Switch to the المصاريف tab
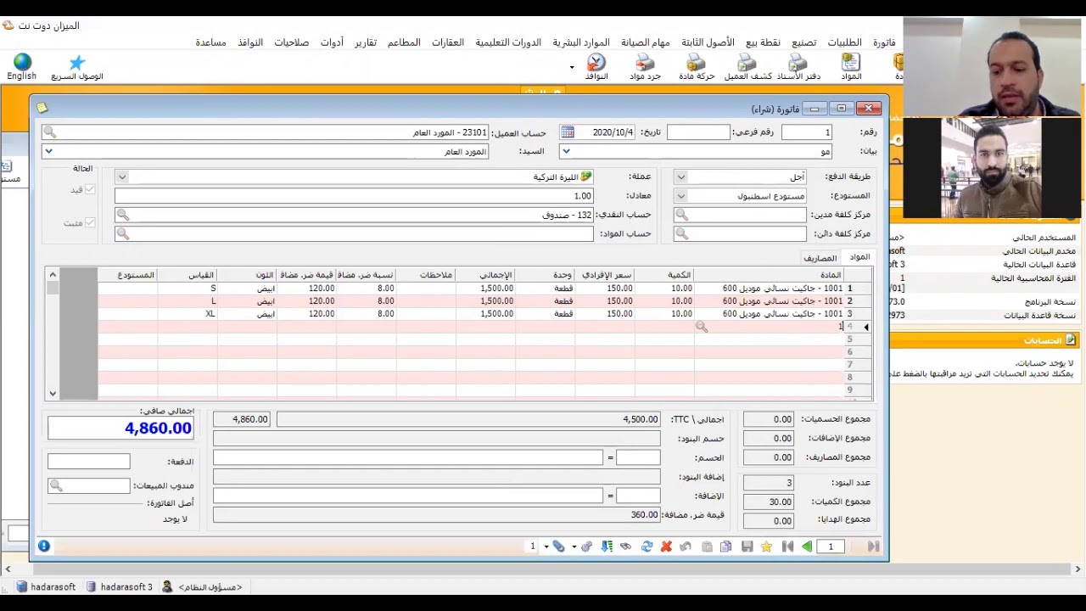1086x611 pixels. click(x=820, y=258)
